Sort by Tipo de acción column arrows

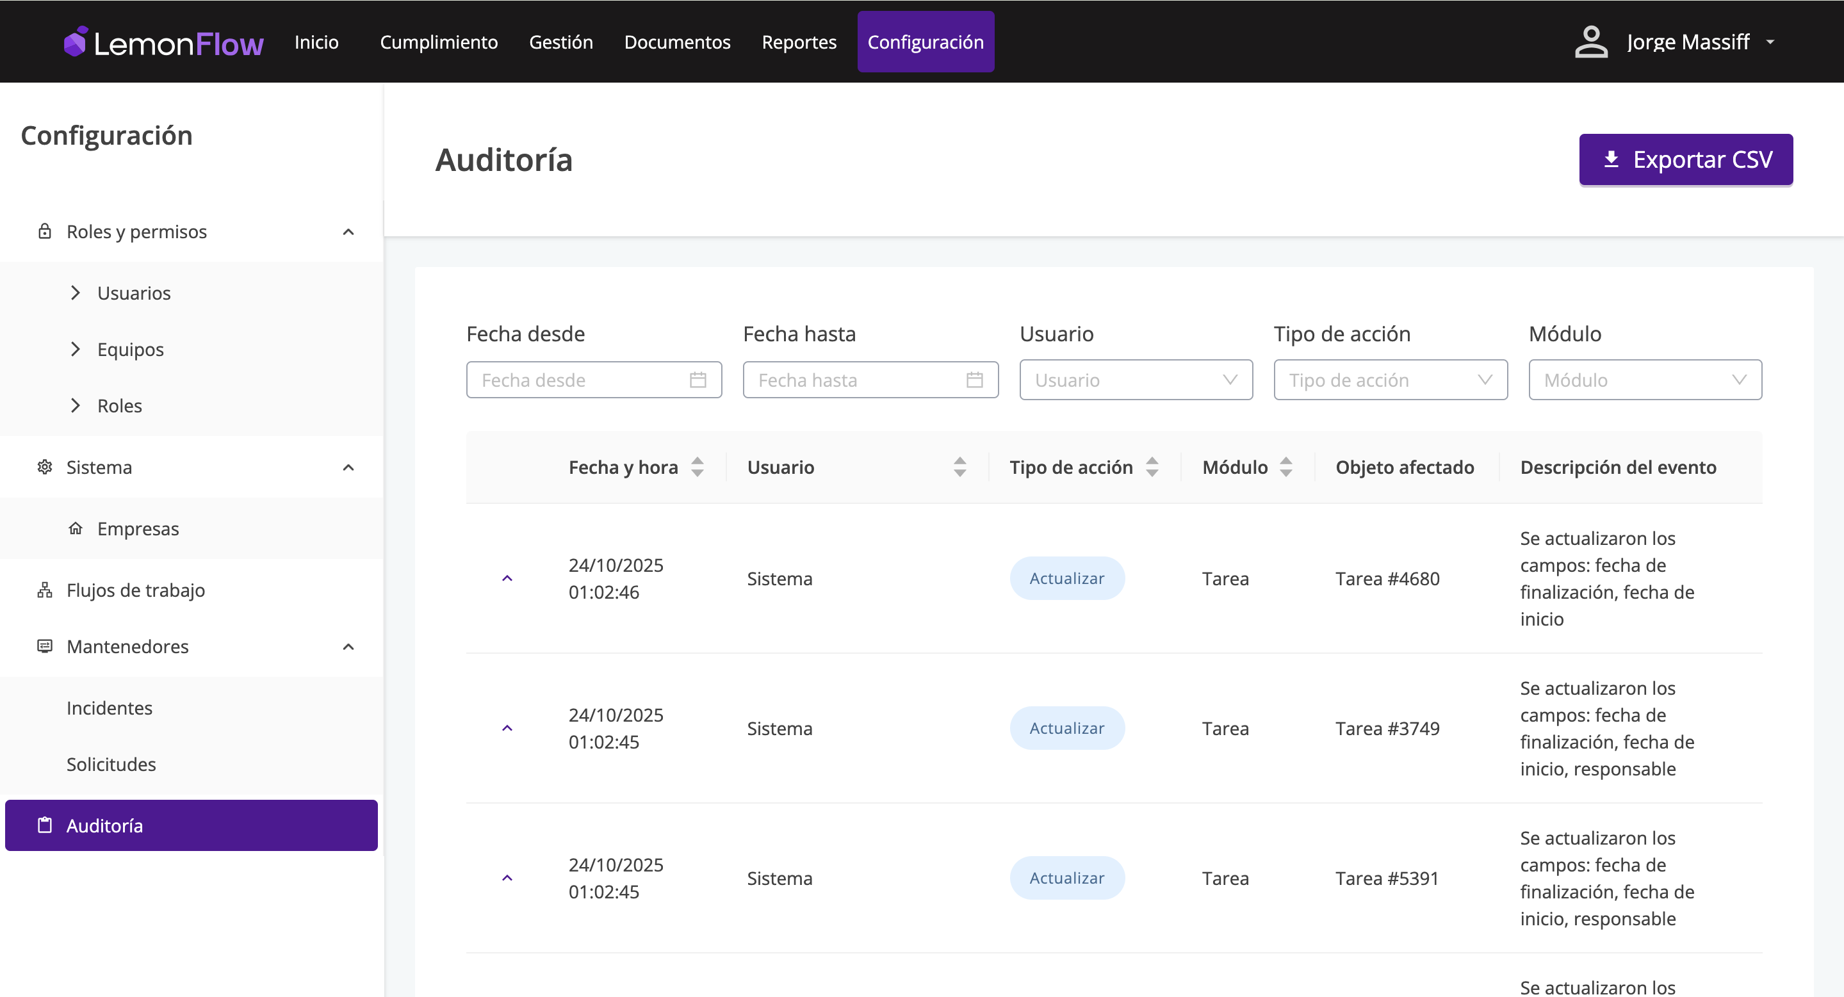click(1152, 467)
